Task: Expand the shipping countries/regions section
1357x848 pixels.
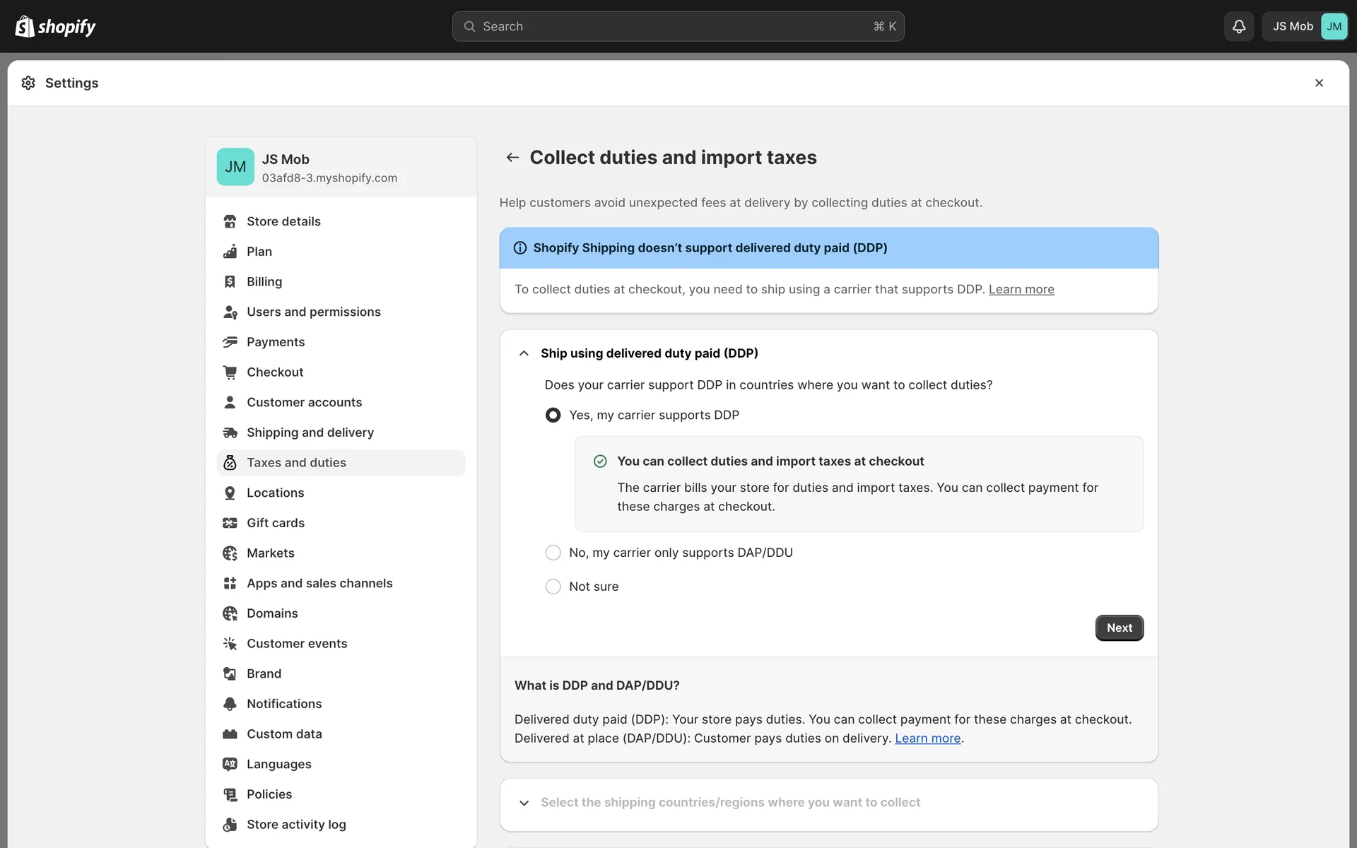Action: pos(524,803)
